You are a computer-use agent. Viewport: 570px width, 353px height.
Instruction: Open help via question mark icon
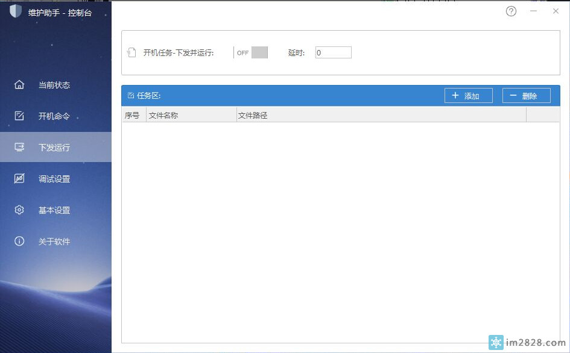click(511, 11)
